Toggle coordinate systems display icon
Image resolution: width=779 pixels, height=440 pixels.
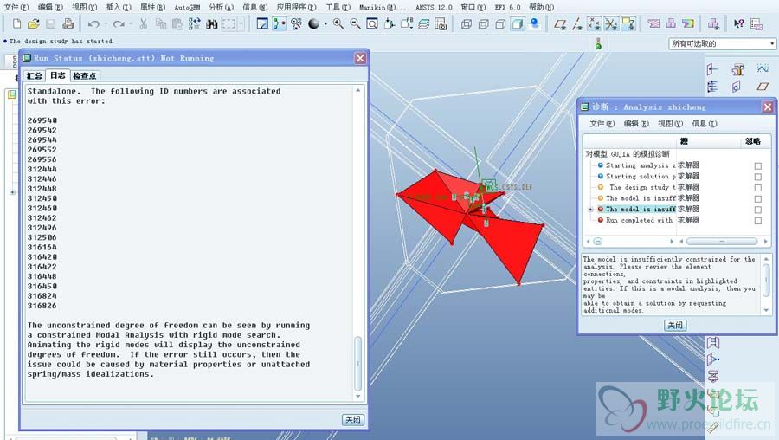[612, 23]
